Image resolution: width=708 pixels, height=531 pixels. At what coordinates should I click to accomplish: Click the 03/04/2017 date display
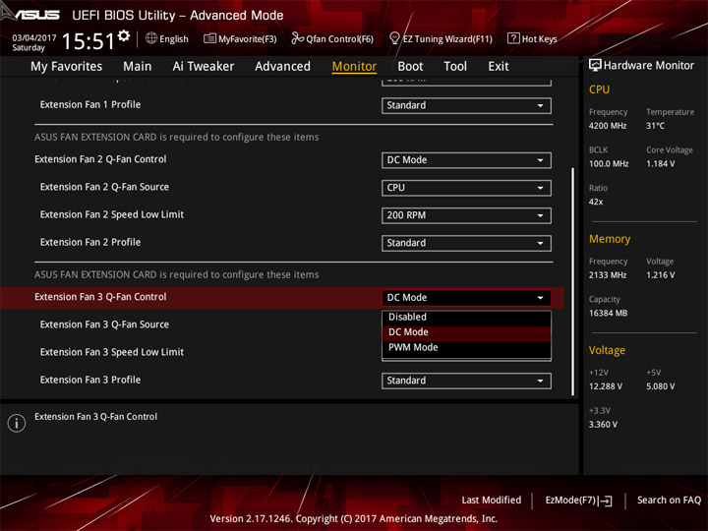[x=34, y=38]
